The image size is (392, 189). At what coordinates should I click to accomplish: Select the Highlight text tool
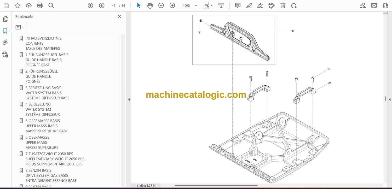point(249,5)
